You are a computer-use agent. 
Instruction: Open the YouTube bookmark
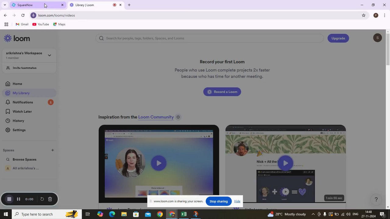click(x=41, y=24)
